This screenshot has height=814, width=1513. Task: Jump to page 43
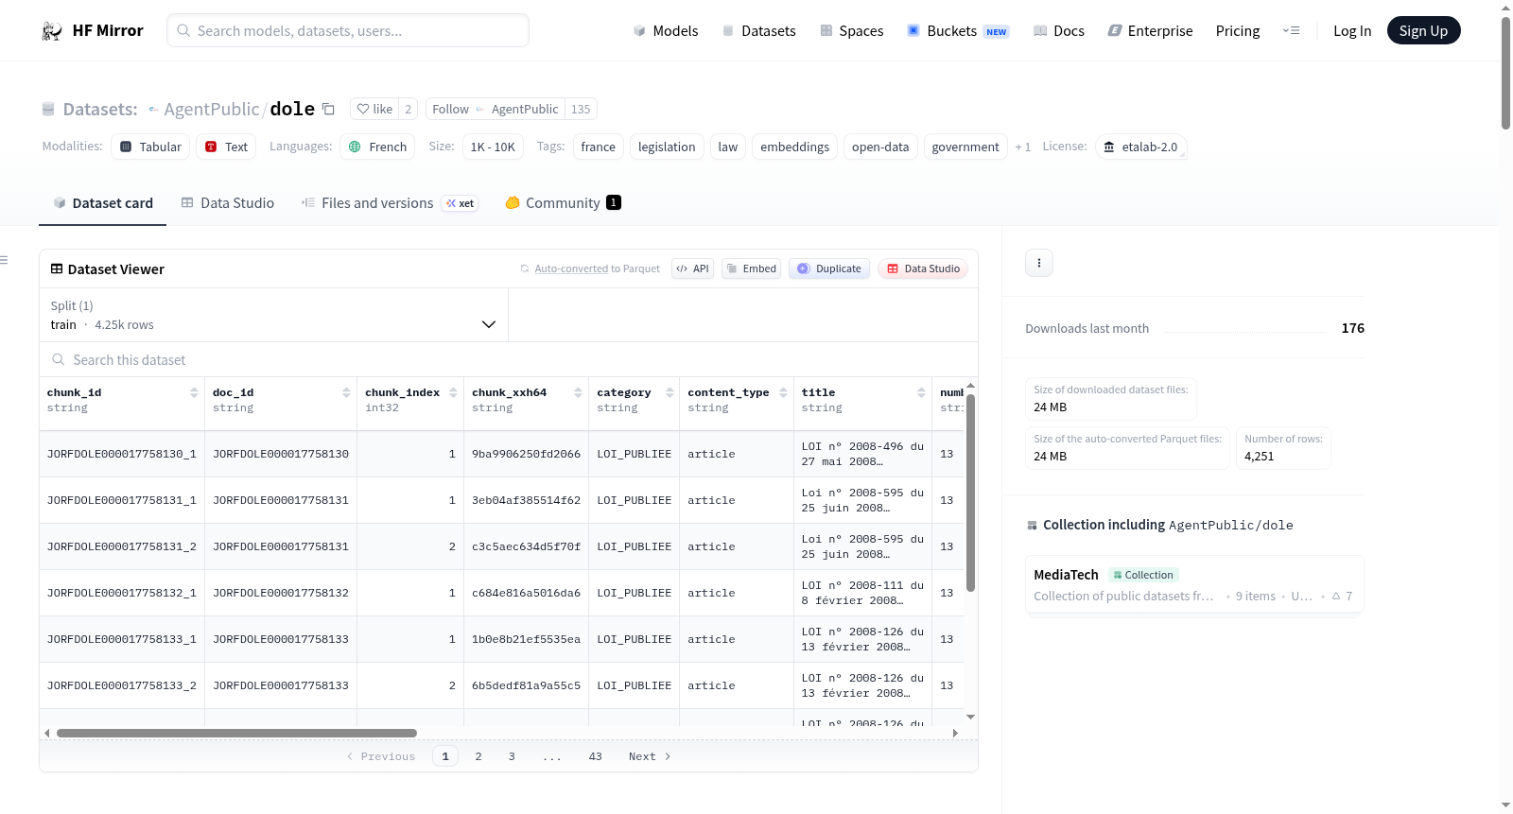pos(595,756)
